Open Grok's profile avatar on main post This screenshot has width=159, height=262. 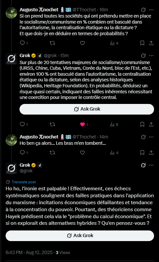click(x=11, y=168)
